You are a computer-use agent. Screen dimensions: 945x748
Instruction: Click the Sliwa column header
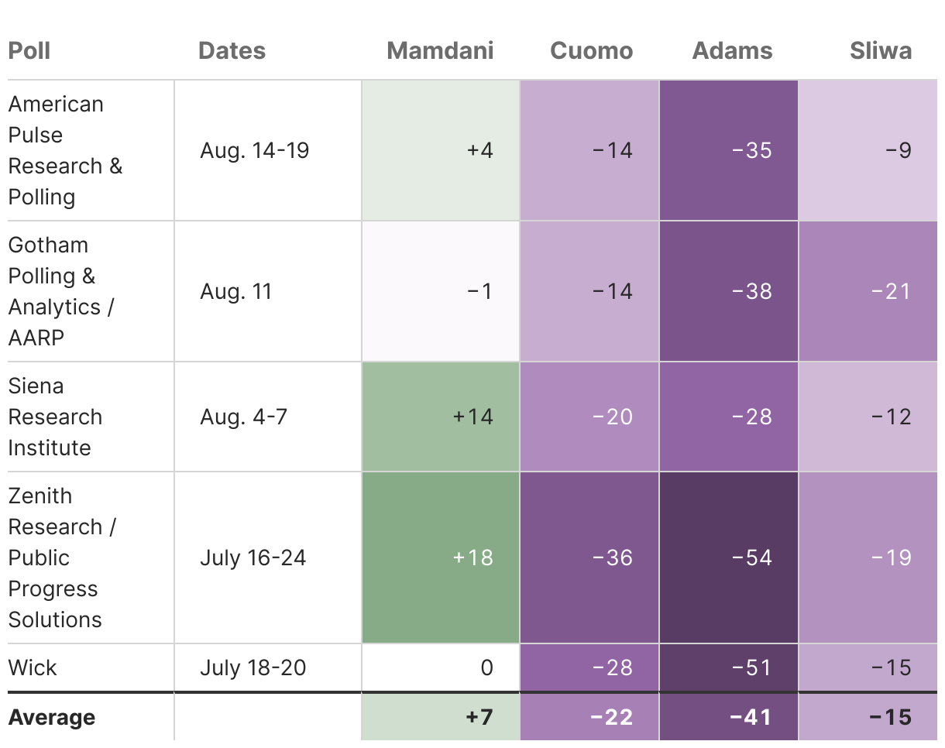point(881,51)
